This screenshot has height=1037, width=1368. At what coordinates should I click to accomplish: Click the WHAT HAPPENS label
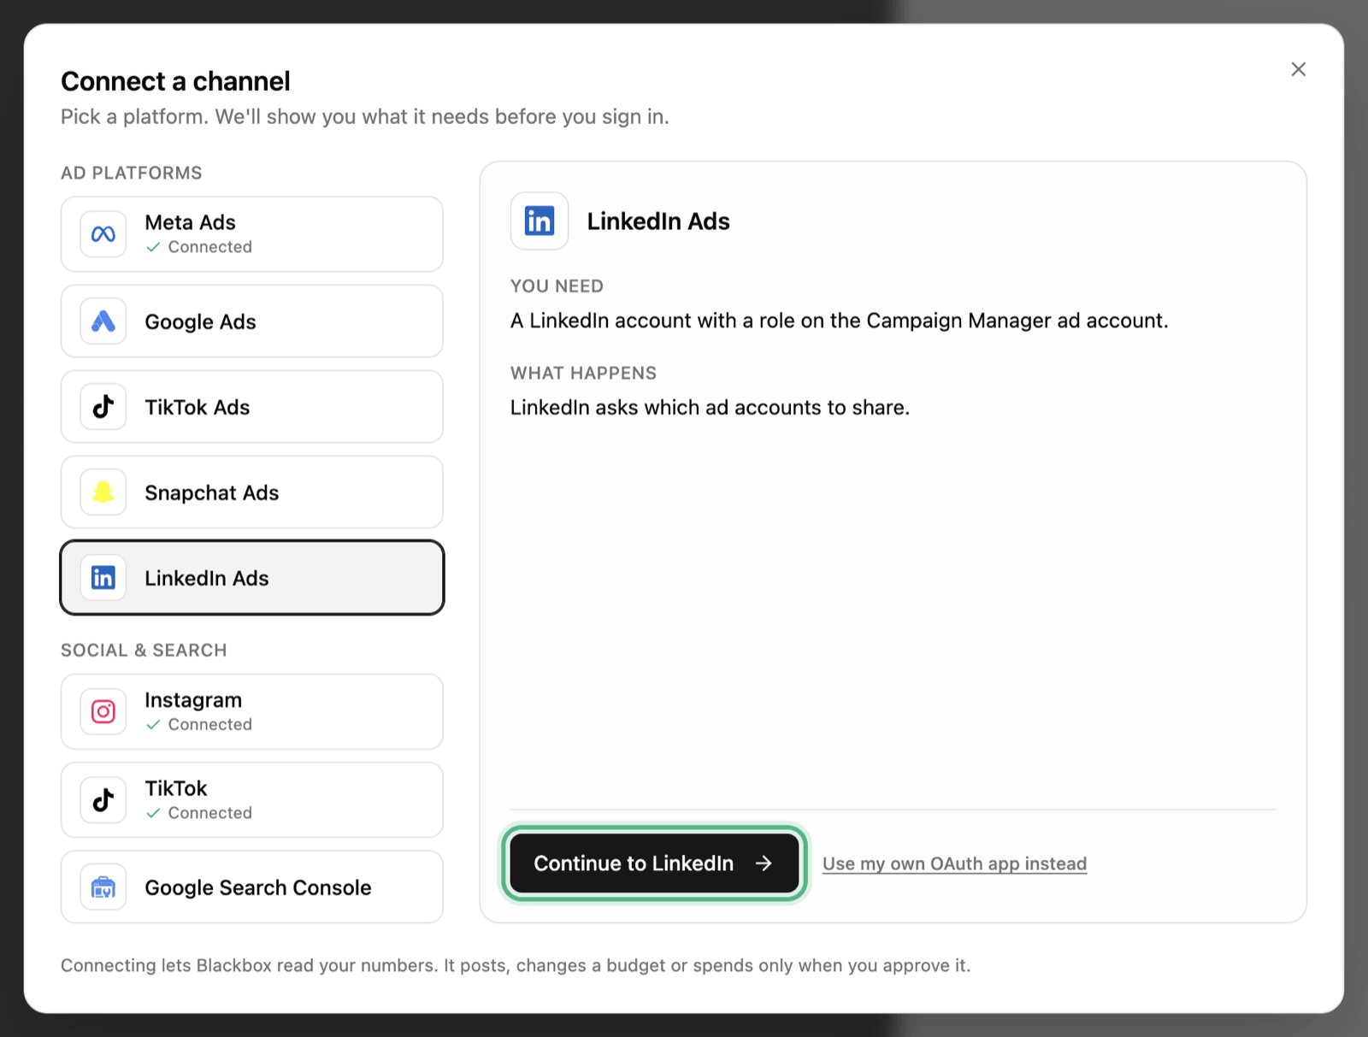coord(583,374)
